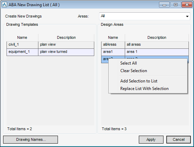The width and height of the screenshot is (194, 147).
Task: Open the Drawing Names dialog button
Action: 31,139
